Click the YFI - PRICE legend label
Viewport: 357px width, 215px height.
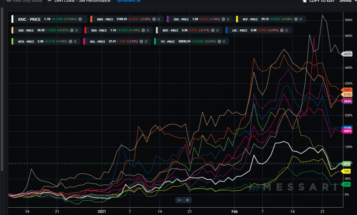[168, 42]
